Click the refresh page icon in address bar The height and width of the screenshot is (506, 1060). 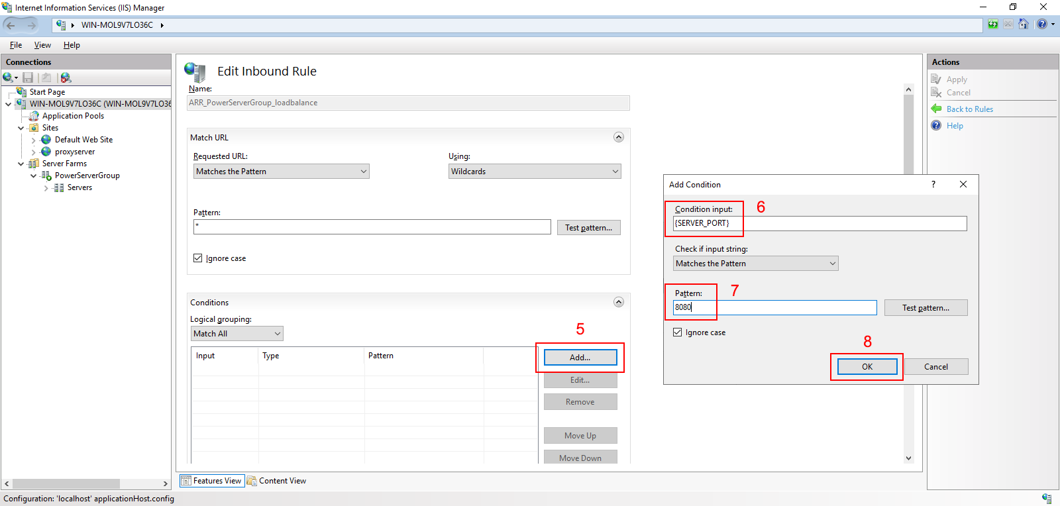992,25
